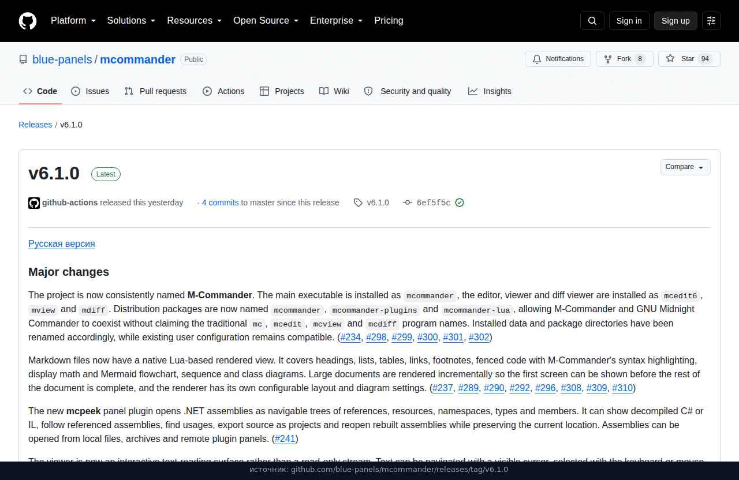
Task: Click the repository icon before blue-panels
Action: coord(23,59)
